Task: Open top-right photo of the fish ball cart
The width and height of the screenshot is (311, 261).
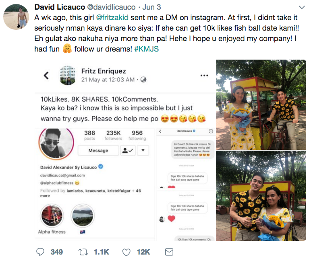Action: pyautogui.click(x=261, y=104)
